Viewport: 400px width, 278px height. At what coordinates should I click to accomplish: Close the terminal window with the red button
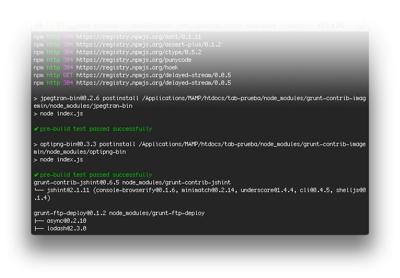[x=39, y=25]
